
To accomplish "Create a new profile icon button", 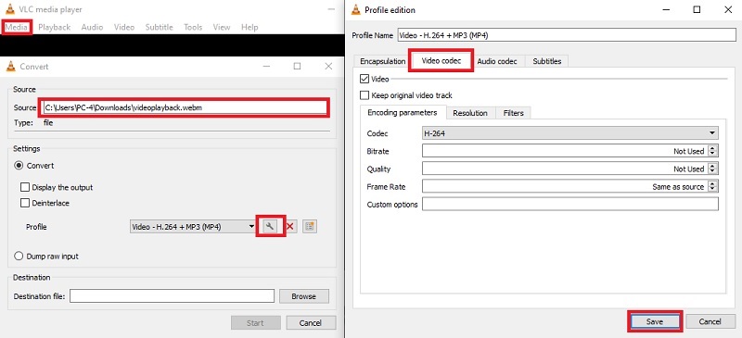I will pos(310,227).
